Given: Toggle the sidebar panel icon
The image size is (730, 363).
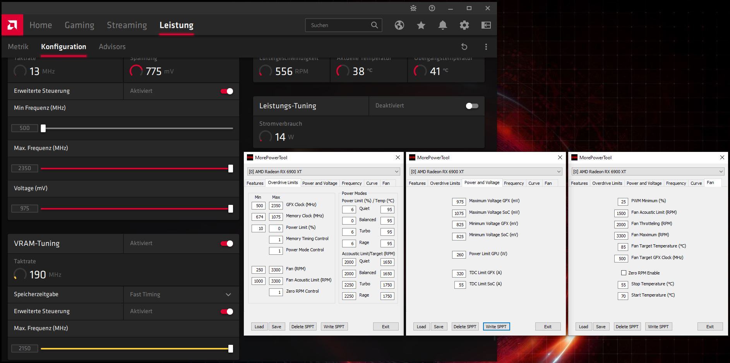Looking at the screenshot, I should coord(486,25).
